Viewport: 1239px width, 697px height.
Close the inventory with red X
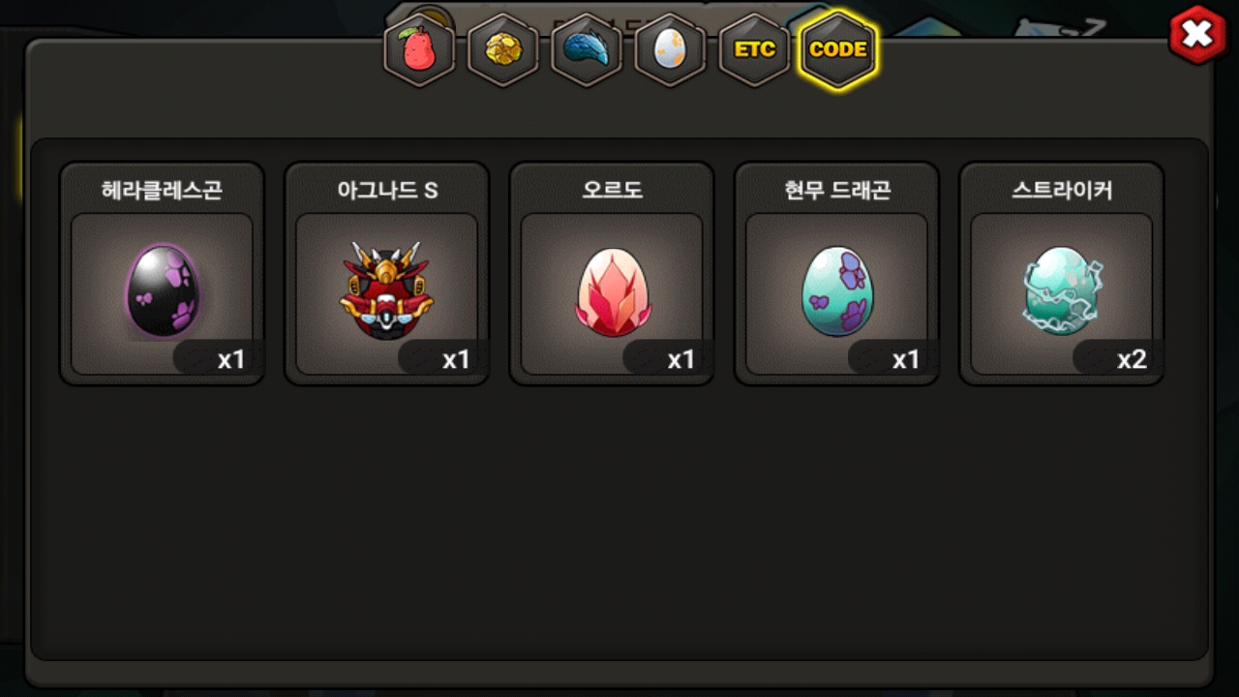pos(1198,35)
